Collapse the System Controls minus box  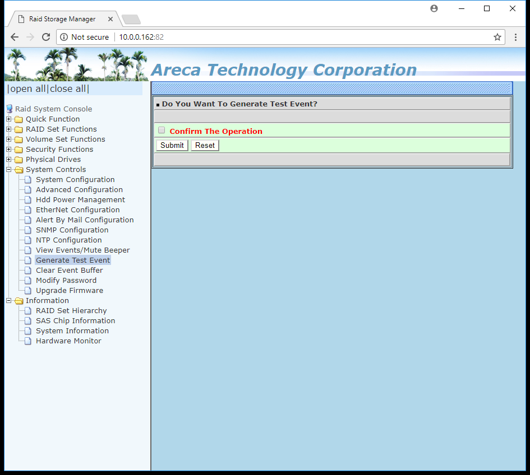[x=9, y=170]
